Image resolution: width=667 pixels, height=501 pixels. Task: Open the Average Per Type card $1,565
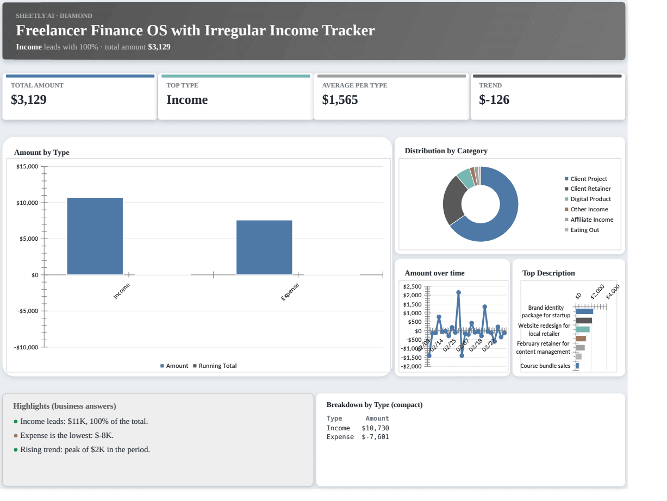(x=391, y=97)
